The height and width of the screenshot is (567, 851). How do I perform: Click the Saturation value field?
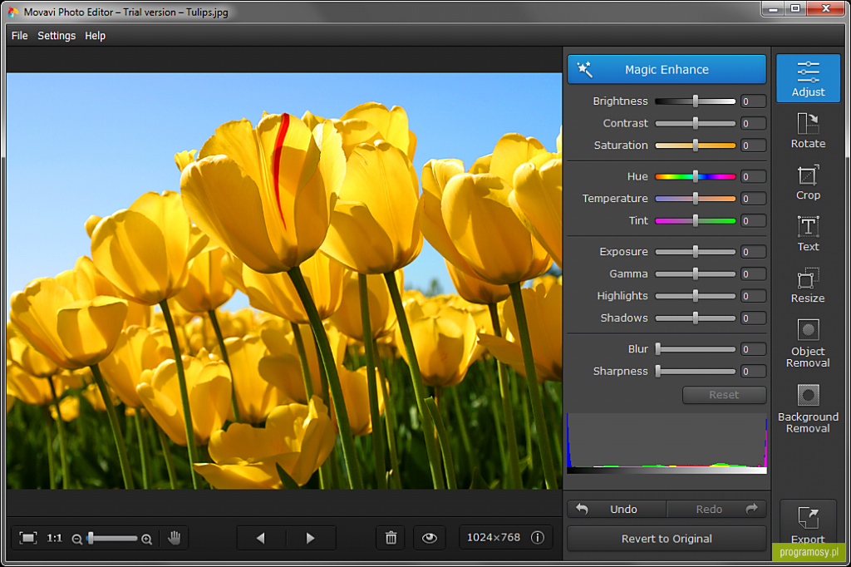[x=753, y=145]
